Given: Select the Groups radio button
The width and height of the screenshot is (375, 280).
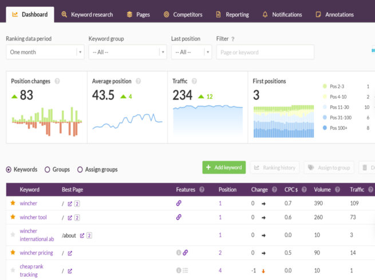Looking at the screenshot, I should click(48, 170).
